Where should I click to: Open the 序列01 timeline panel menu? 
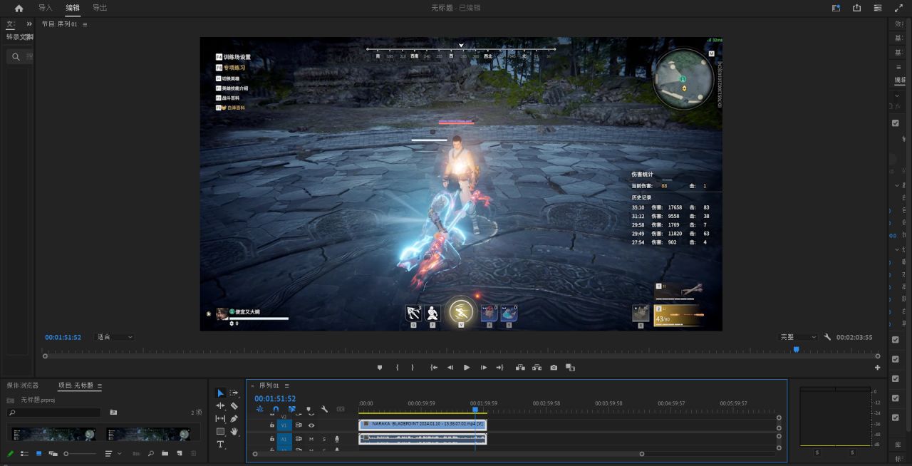286,385
